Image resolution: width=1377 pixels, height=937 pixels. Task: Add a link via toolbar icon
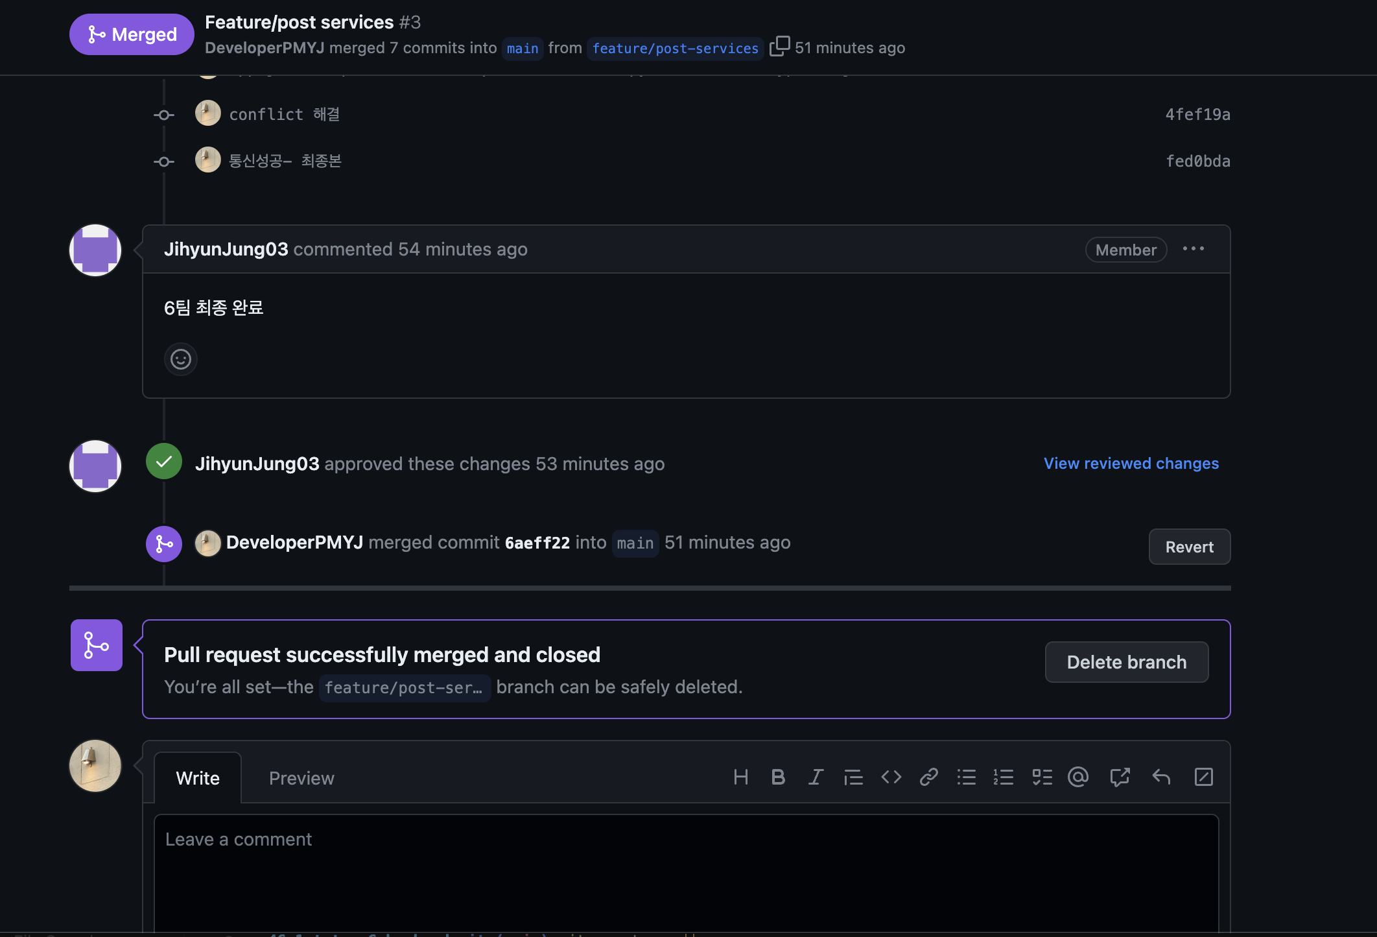tap(928, 777)
